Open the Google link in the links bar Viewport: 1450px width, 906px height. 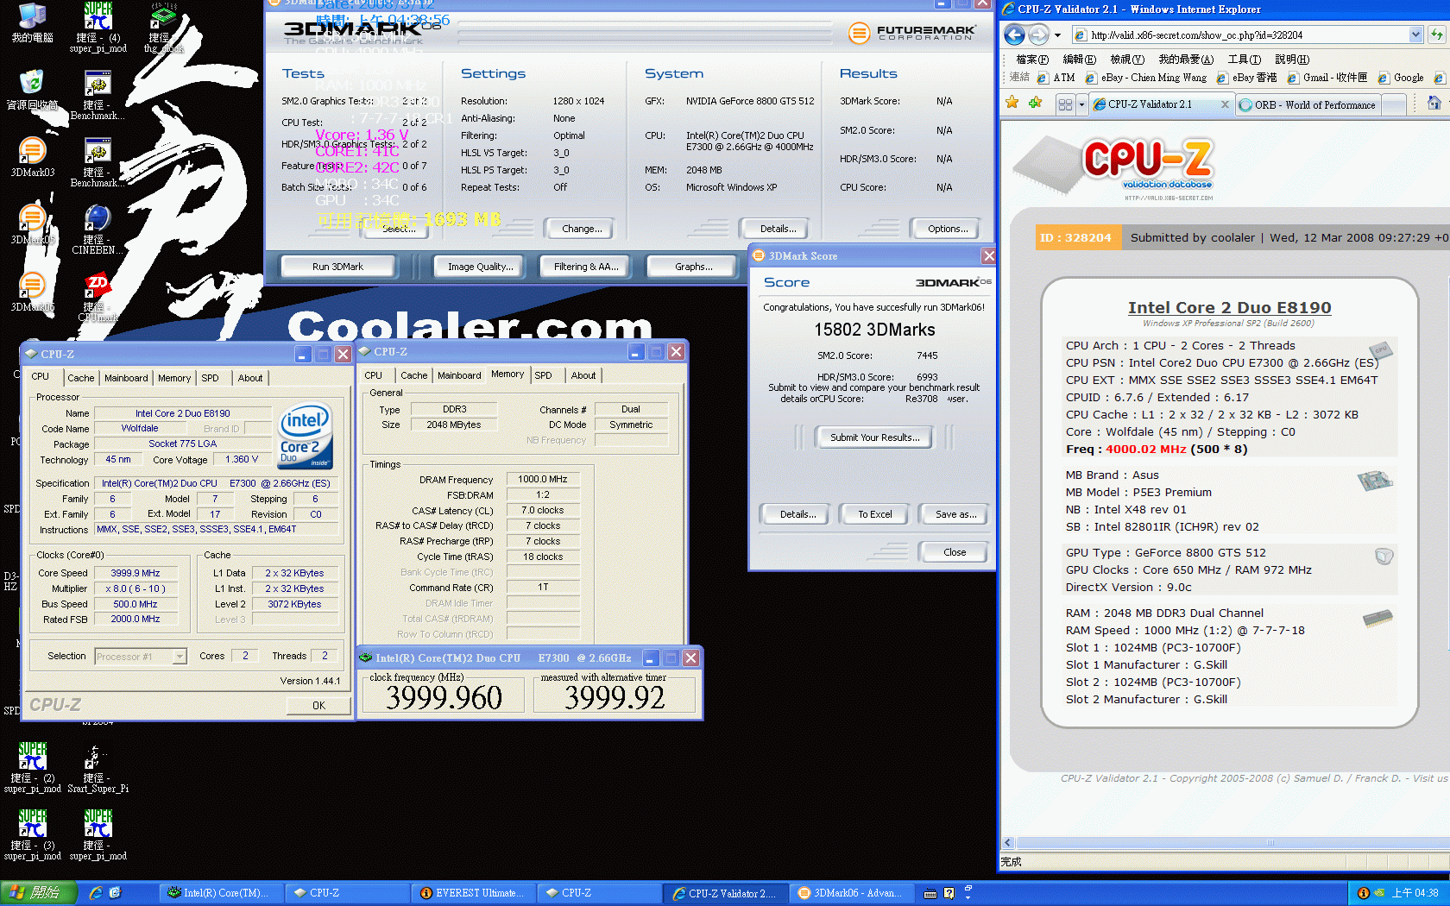tap(1401, 78)
